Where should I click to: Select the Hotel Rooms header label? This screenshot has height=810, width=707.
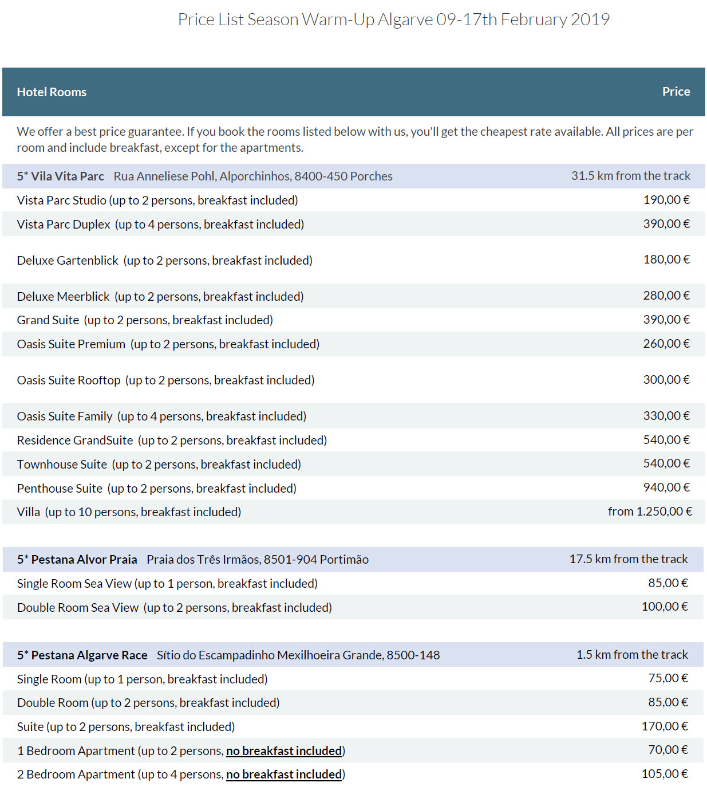point(52,92)
